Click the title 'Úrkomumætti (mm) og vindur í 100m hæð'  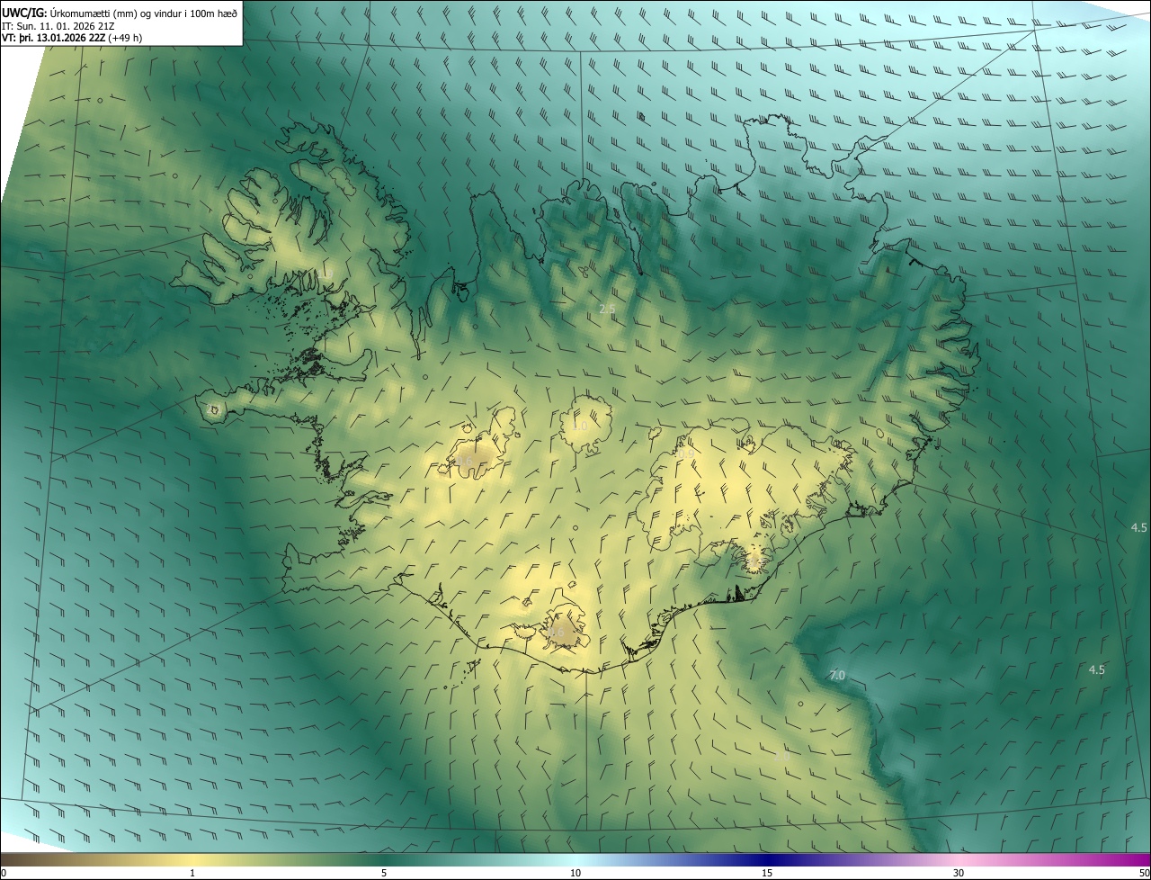tap(144, 13)
